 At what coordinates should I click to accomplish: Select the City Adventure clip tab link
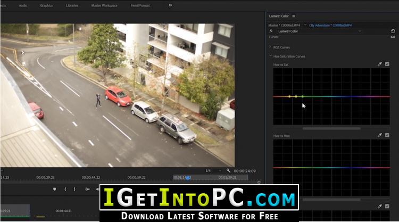coord(330,25)
